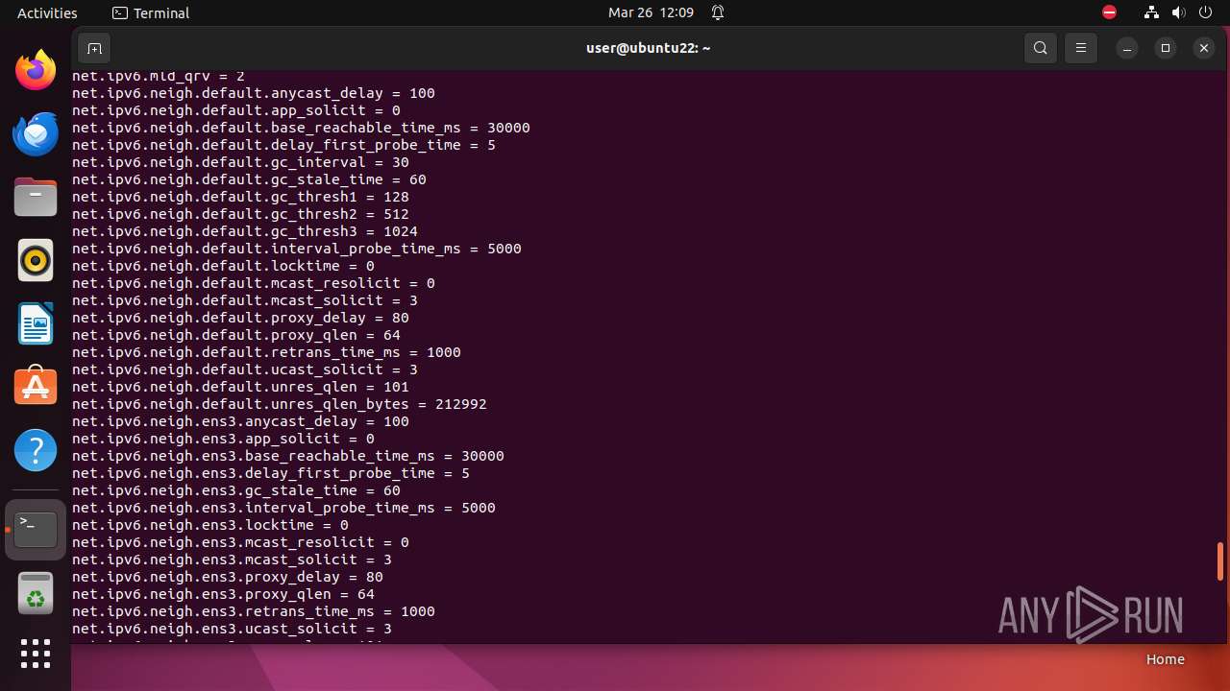Launch Thunderbird Mail from the dock
Screen dimensions: 1230x691
click(x=36, y=133)
